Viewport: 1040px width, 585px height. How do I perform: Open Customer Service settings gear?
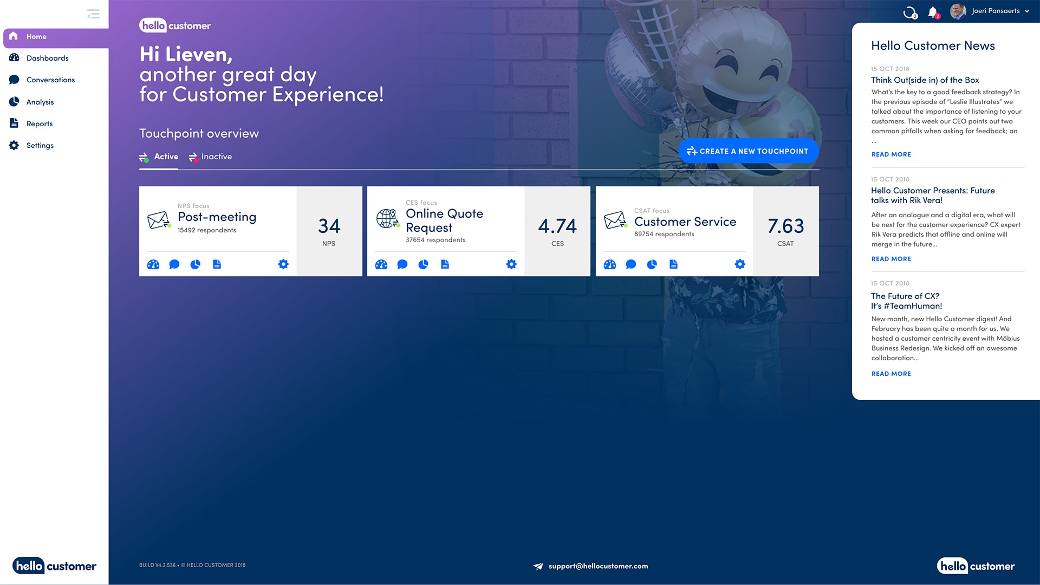coord(740,264)
